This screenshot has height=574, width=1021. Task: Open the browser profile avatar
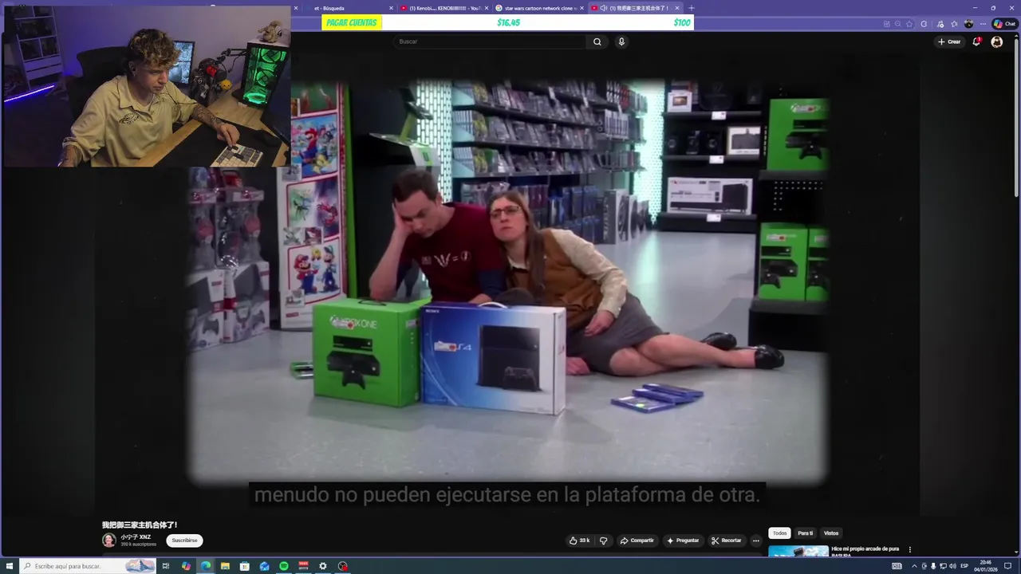pyautogui.click(x=969, y=24)
